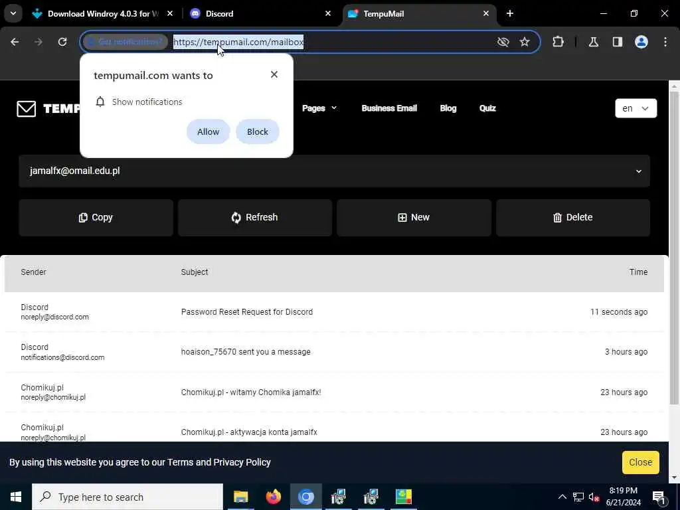
Task: Open Firefox from the taskbar
Action: pyautogui.click(x=273, y=497)
